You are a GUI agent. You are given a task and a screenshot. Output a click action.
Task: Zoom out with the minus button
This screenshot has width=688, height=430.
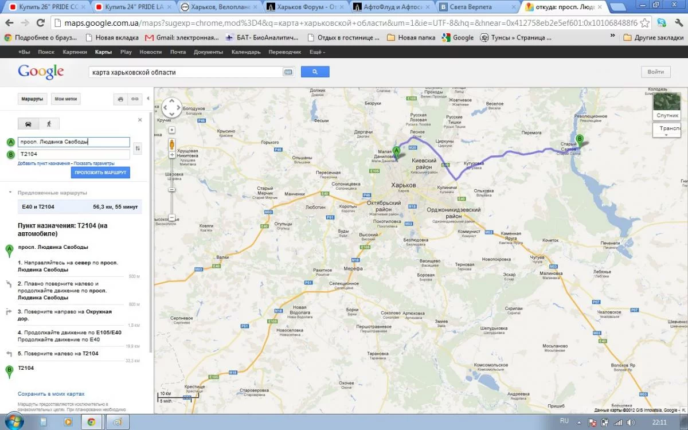pyautogui.click(x=172, y=218)
